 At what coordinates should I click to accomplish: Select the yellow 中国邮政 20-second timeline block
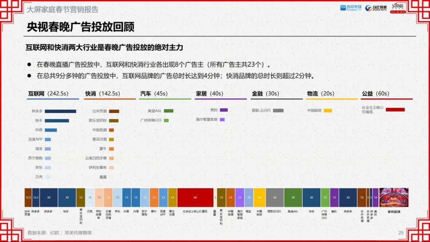[x=259, y=197]
